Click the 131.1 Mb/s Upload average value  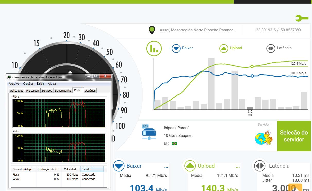coord(228,176)
